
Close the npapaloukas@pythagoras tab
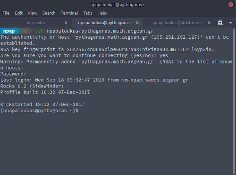[137, 23]
